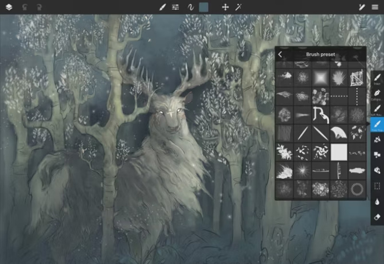Pick the right-leaning diagonal stroke preset
The width and height of the screenshot is (384, 264).
click(302, 133)
